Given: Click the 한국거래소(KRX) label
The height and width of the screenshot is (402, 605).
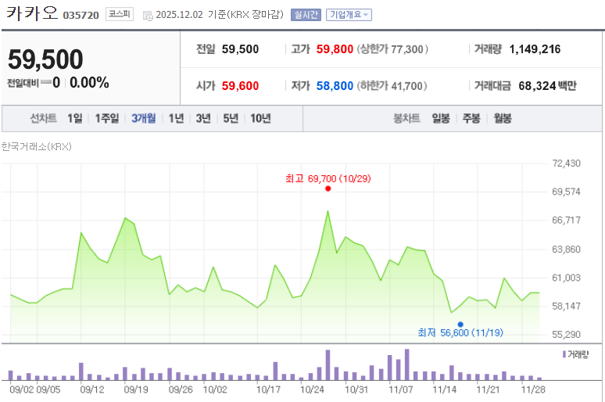Looking at the screenshot, I should coord(36,147).
